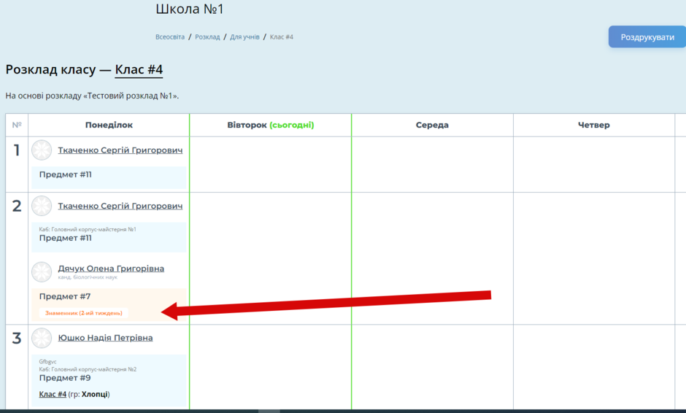Select the Клас #4 breadcrumb item
686x413 pixels.
[281, 36]
